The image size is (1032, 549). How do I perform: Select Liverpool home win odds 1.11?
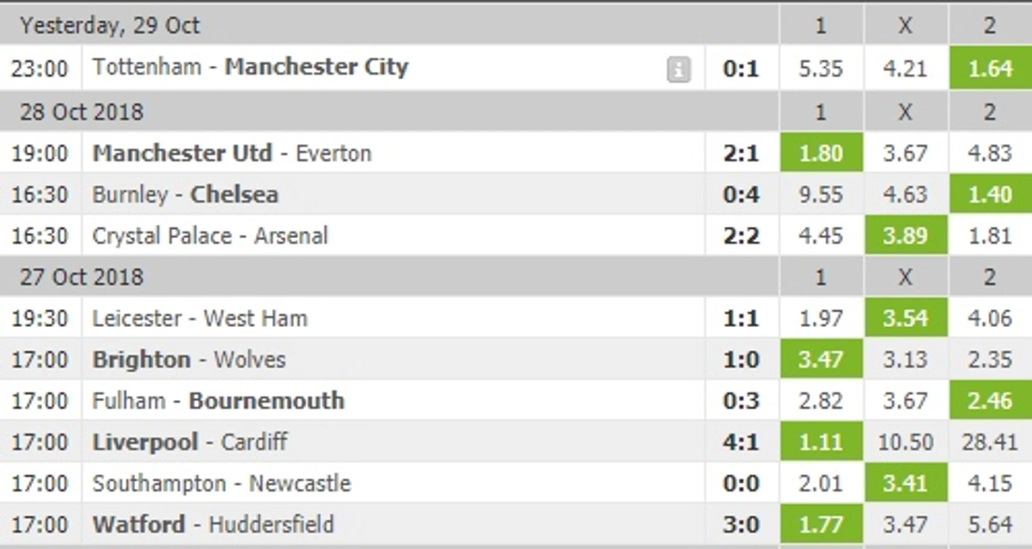(821, 442)
